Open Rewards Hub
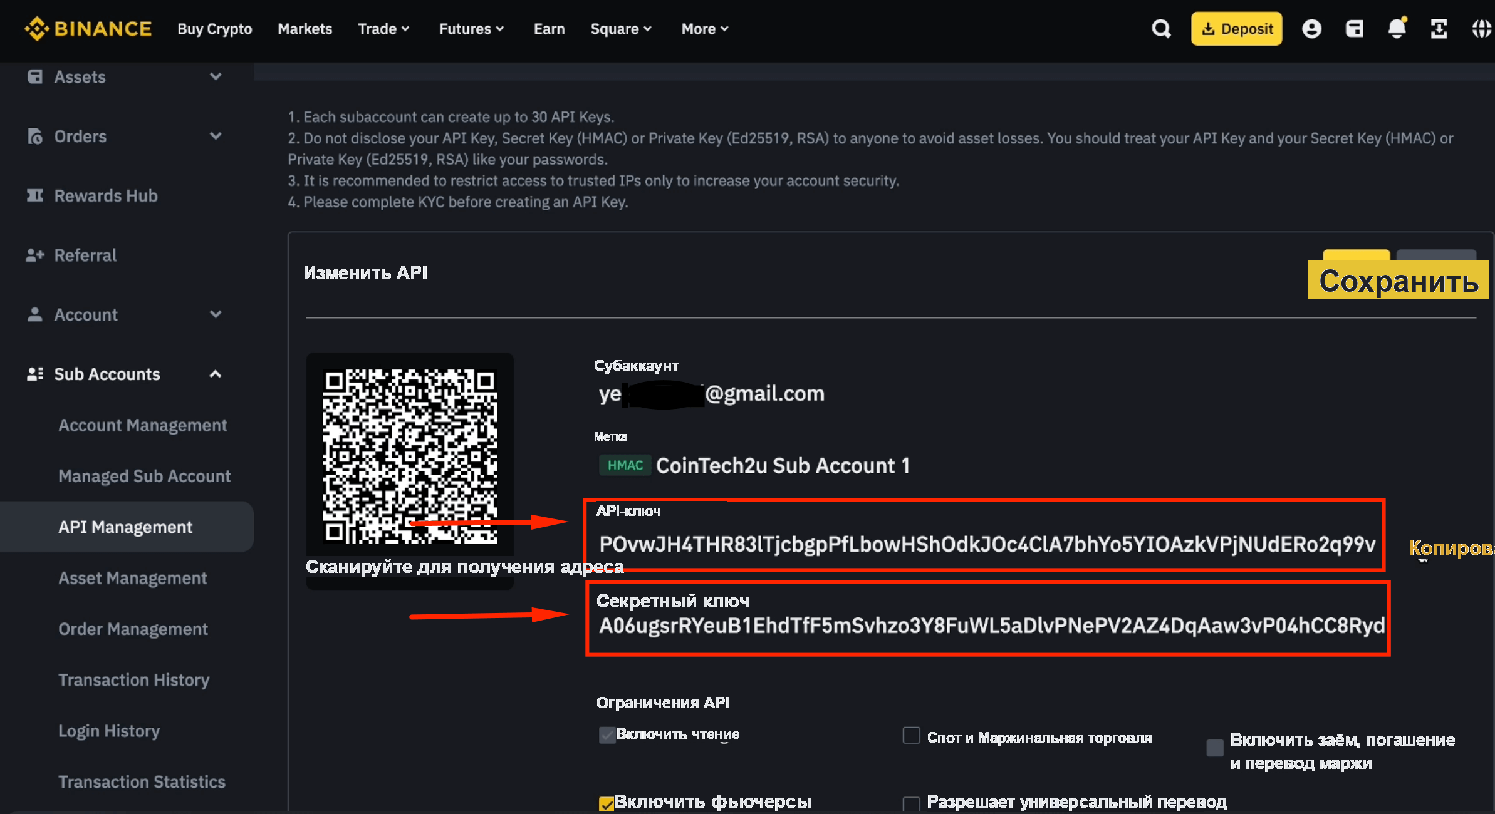 [x=106, y=195]
